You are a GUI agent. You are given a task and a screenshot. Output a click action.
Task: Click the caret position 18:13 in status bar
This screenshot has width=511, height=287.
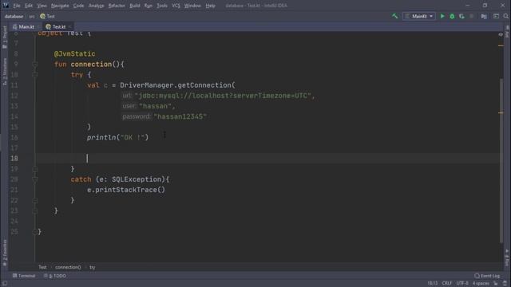433,284
